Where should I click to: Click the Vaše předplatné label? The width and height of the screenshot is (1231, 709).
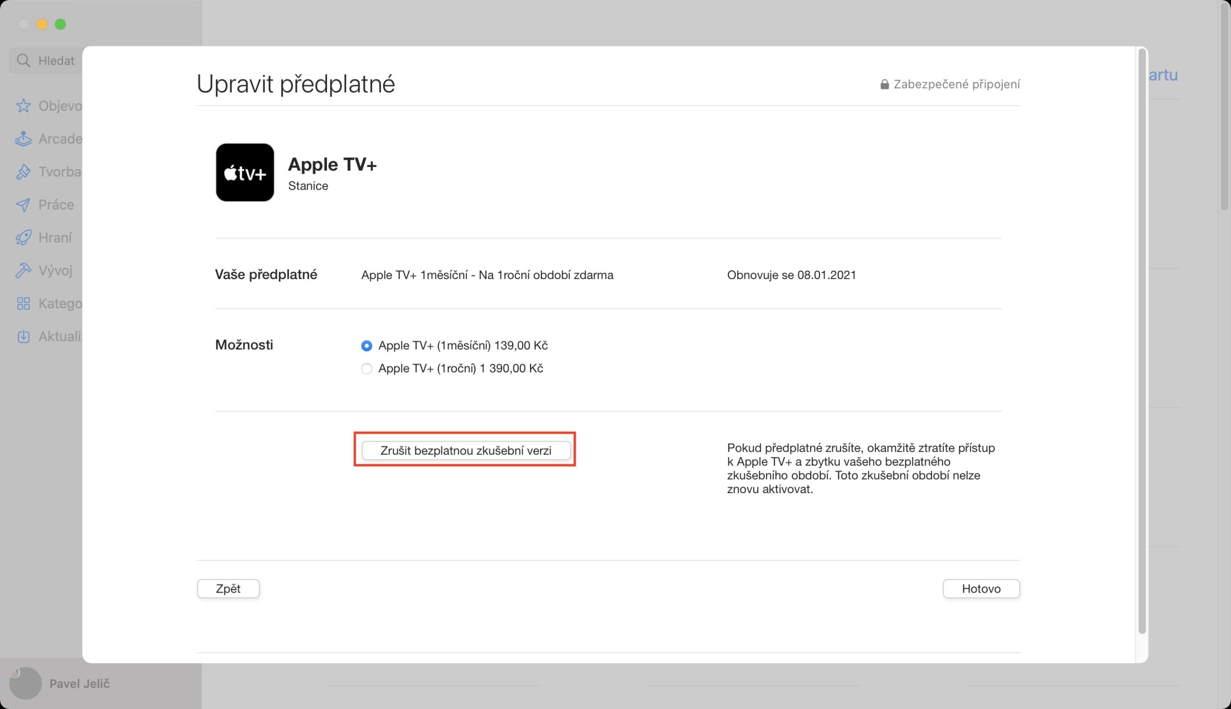coord(266,275)
